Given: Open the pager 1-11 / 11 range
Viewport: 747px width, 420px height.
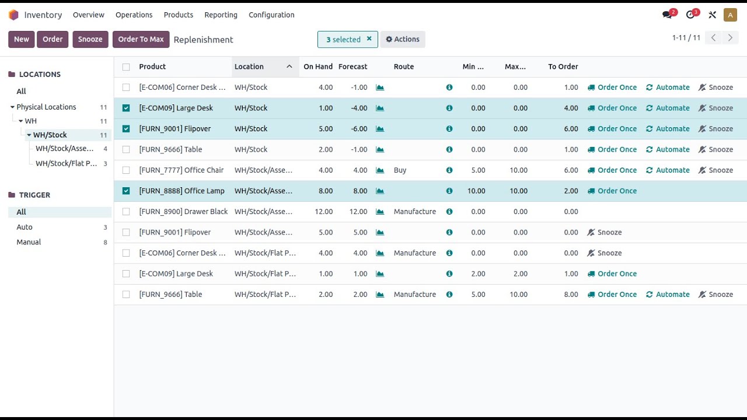Looking at the screenshot, I should point(686,38).
